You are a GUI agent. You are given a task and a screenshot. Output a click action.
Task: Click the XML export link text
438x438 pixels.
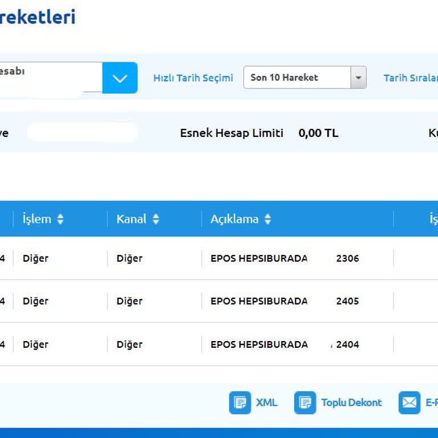point(266,403)
